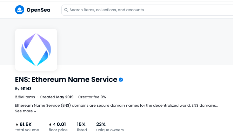Click the Ethereum icon beside 61.5K volume
Screen dimensions: 233x140
17,125
